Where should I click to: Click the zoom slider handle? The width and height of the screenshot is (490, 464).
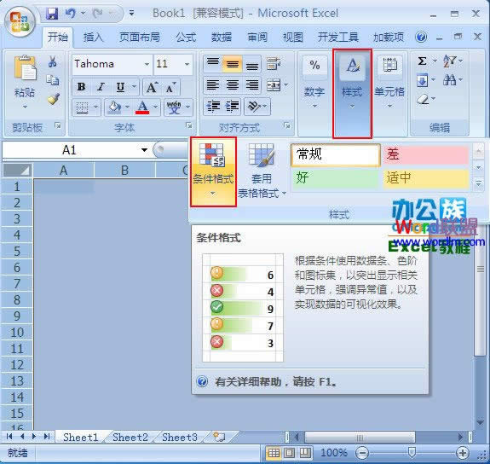(412, 452)
